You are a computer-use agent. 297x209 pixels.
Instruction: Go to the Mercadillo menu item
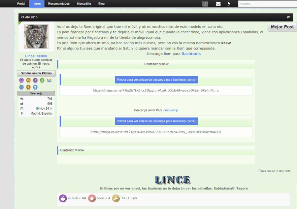tap(84, 4)
